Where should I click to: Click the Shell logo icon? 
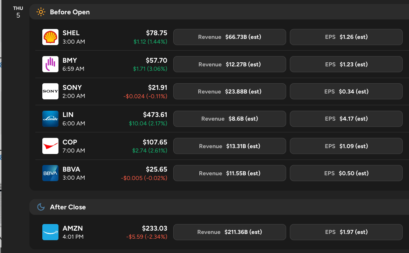tap(50, 37)
